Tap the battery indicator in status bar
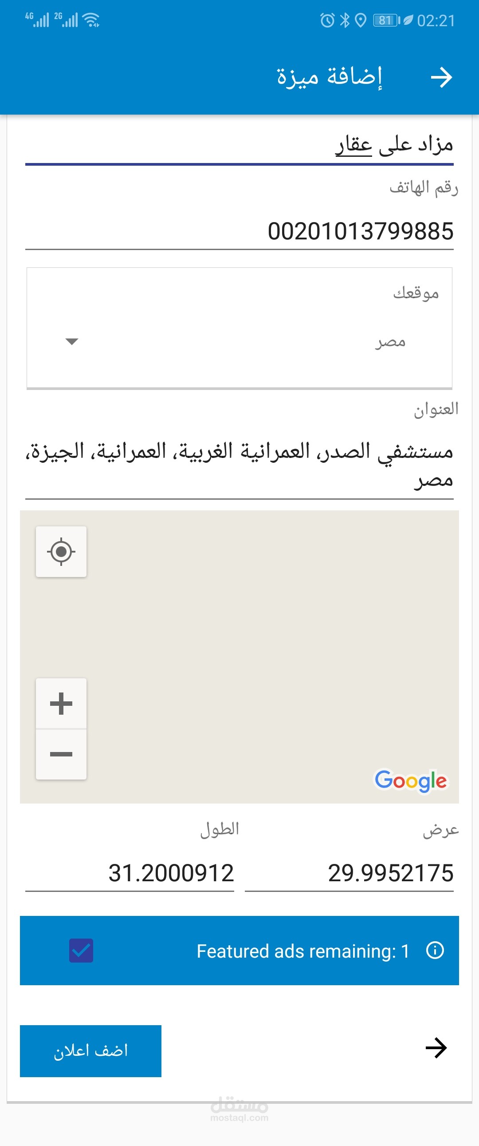 click(386, 20)
